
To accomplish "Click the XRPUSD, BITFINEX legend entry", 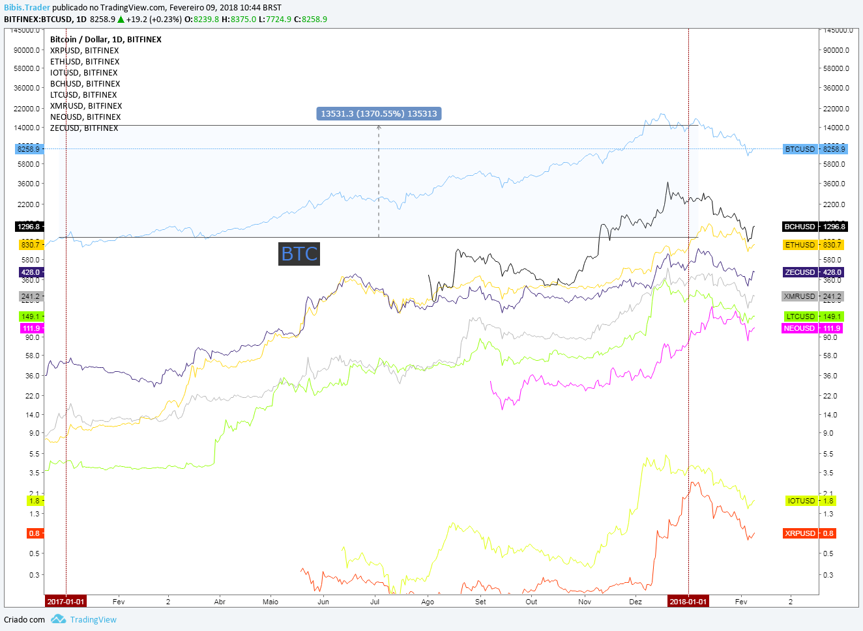I will tap(85, 51).
